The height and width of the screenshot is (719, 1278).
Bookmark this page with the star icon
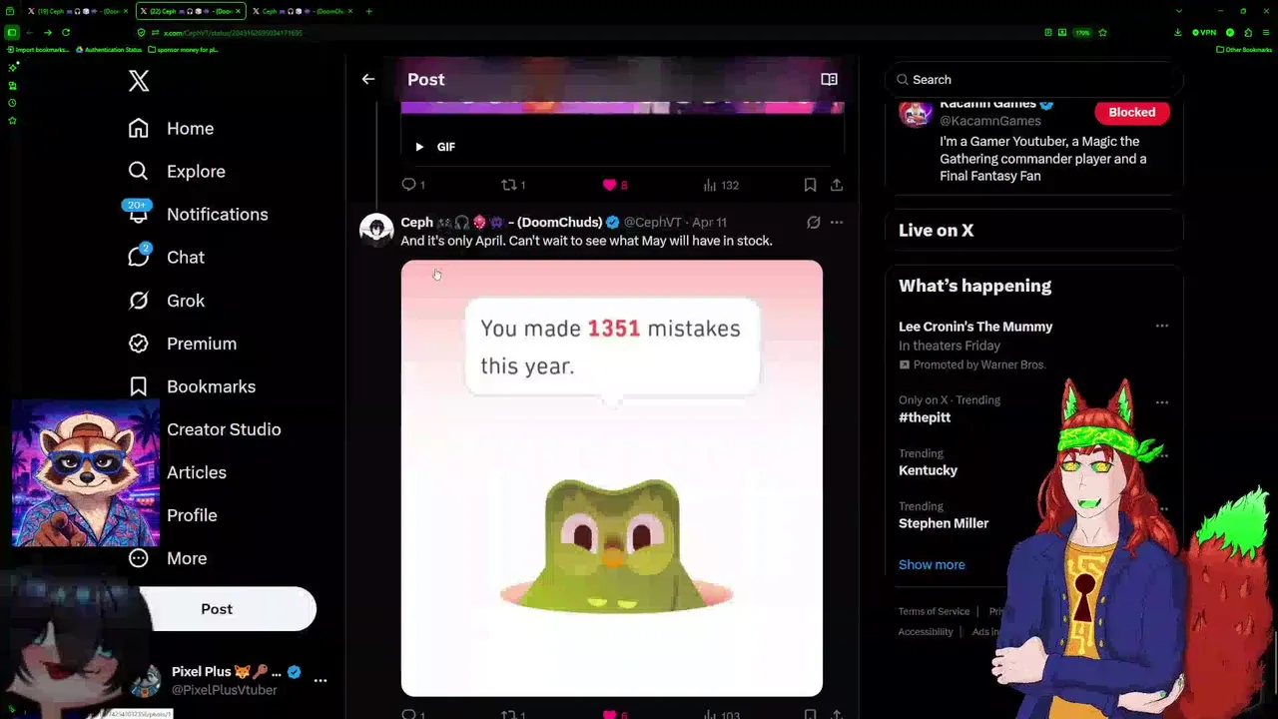[1102, 32]
